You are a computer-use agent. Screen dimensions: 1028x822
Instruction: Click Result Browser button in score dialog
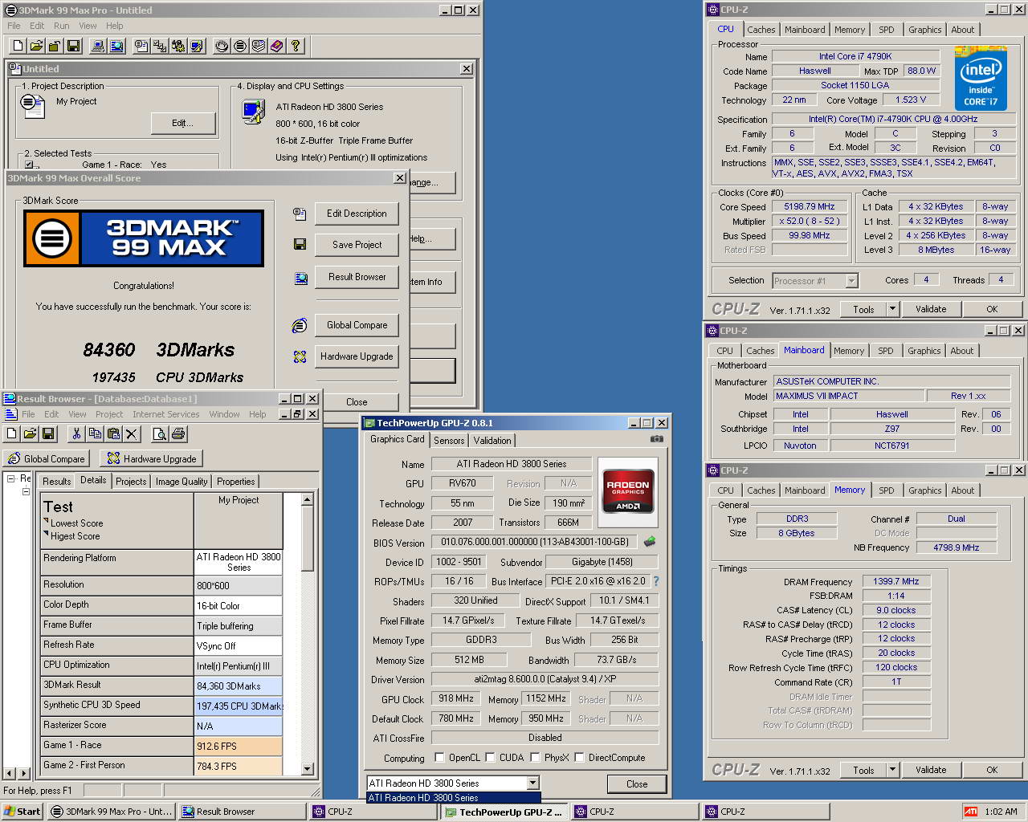[357, 277]
